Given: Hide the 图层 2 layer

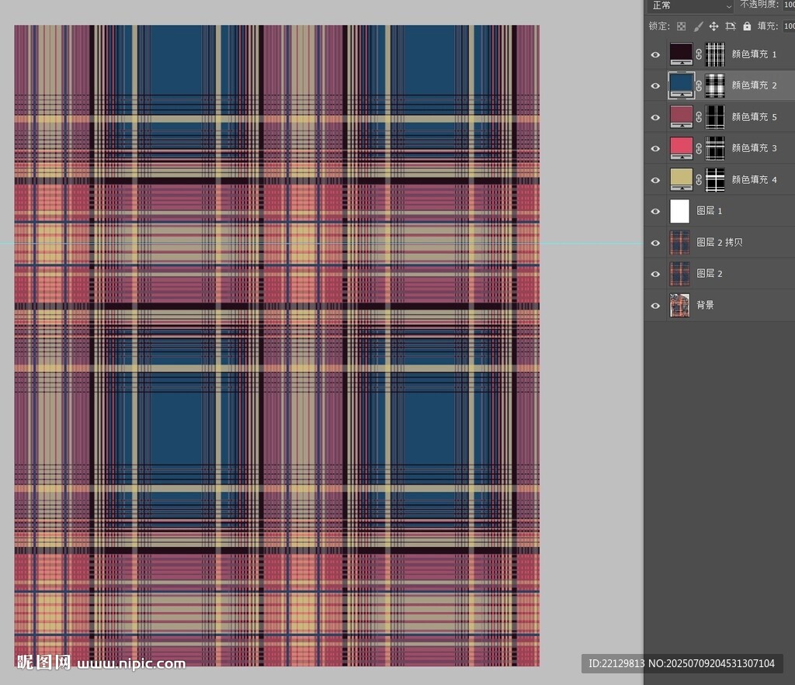Looking at the screenshot, I should [655, 274].
